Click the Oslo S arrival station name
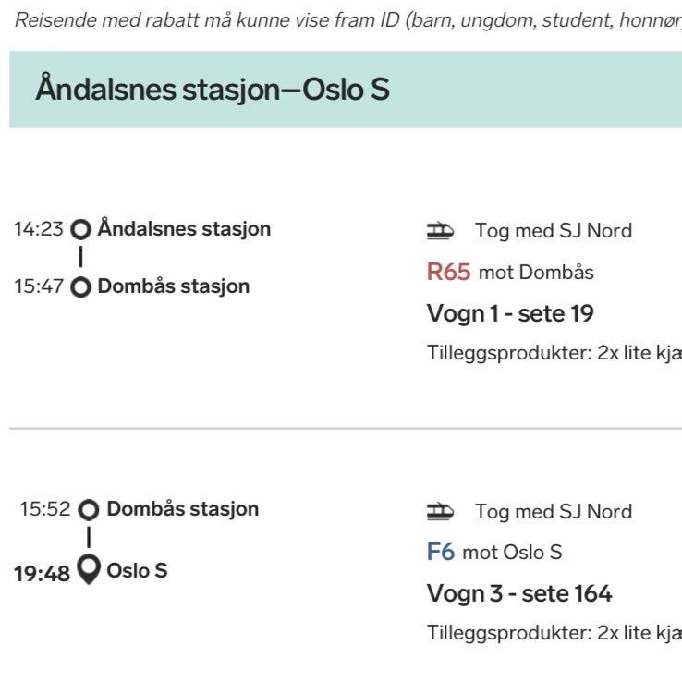The height and width of the screenshot is (682, 682). [137, 570]
